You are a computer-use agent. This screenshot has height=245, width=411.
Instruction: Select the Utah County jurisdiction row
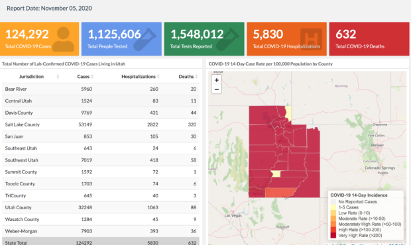[101, 207]
